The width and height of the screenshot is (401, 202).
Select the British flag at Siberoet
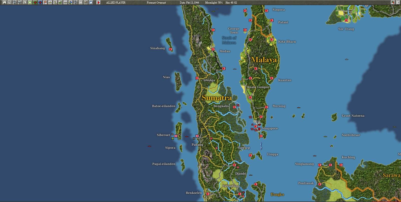pyautogui.click(x=176, y=136)
